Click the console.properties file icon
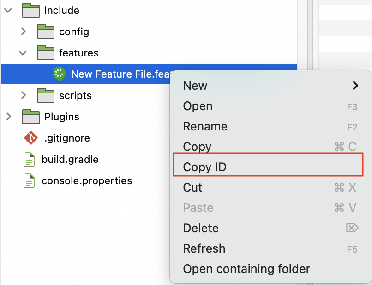 pyautogui.click(x=30, y=181)
